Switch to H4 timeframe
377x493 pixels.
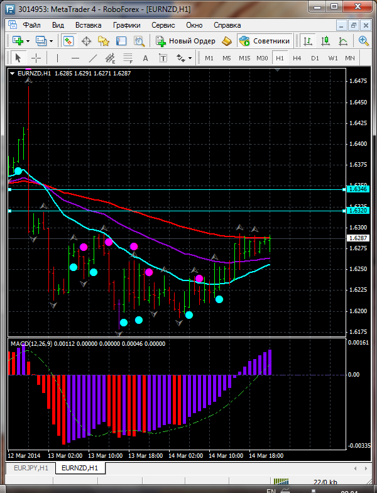point(297,58)
